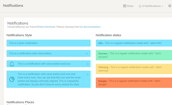
Task: Click bell icon in the close button and icon notification
Action: 12,64
